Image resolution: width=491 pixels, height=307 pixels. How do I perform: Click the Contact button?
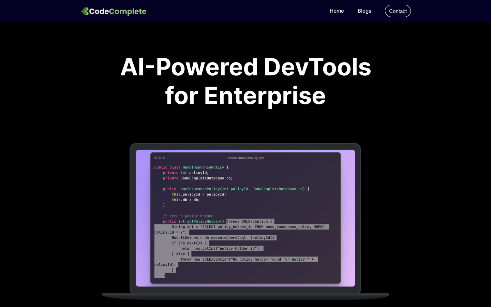398,11
